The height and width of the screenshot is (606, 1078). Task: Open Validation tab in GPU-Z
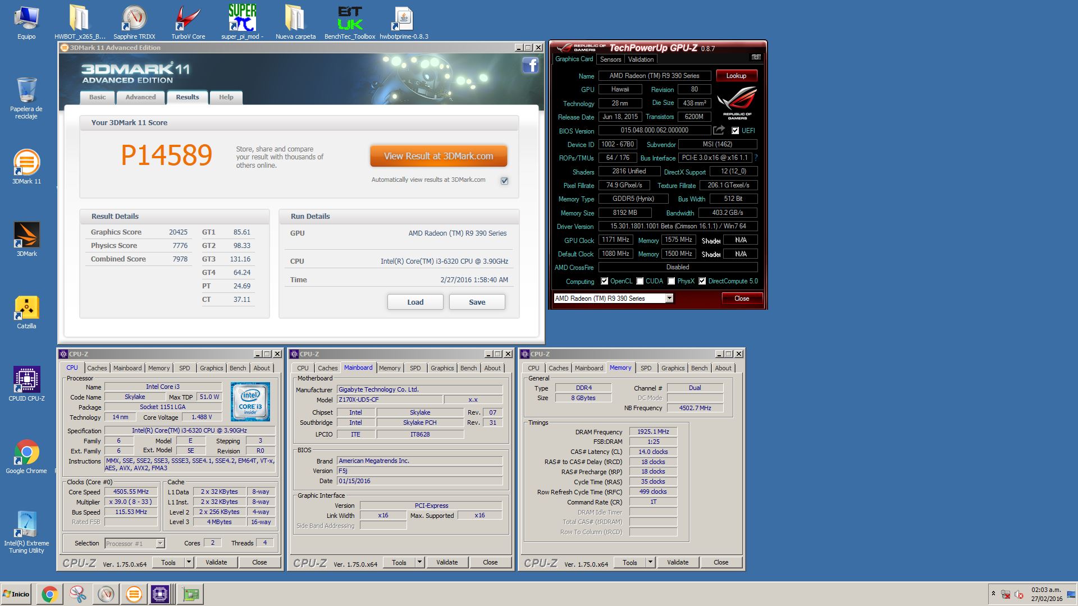pos(641,59)
